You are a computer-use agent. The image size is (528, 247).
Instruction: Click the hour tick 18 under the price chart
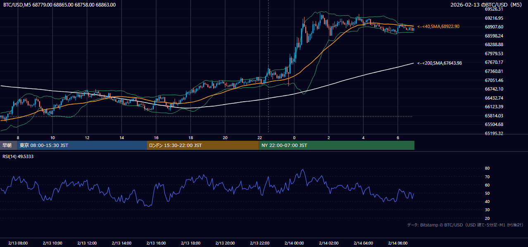click(190, 137)
